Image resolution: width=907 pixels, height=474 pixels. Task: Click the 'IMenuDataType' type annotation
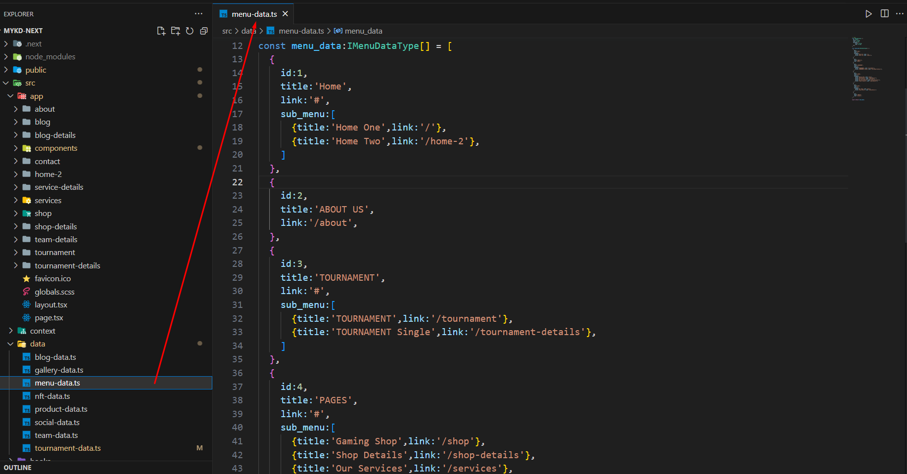[383, 46]
